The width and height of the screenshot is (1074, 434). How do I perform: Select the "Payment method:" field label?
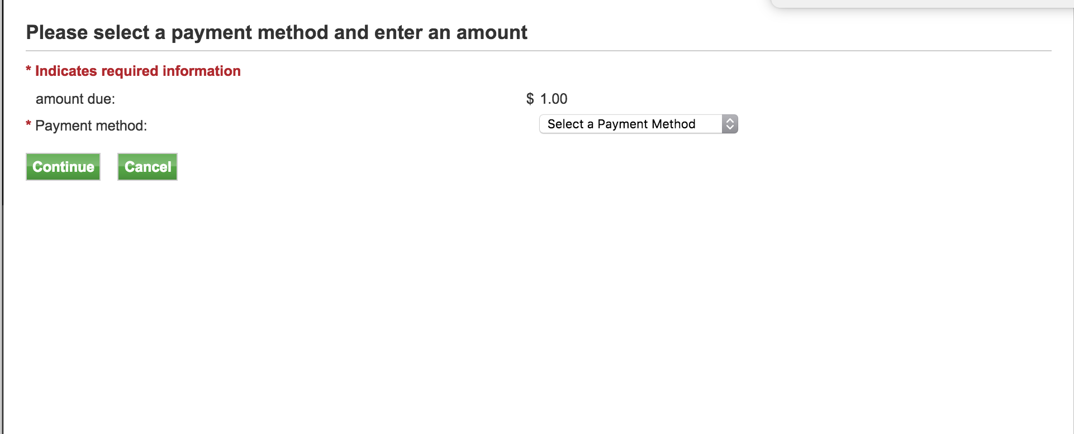91,126
